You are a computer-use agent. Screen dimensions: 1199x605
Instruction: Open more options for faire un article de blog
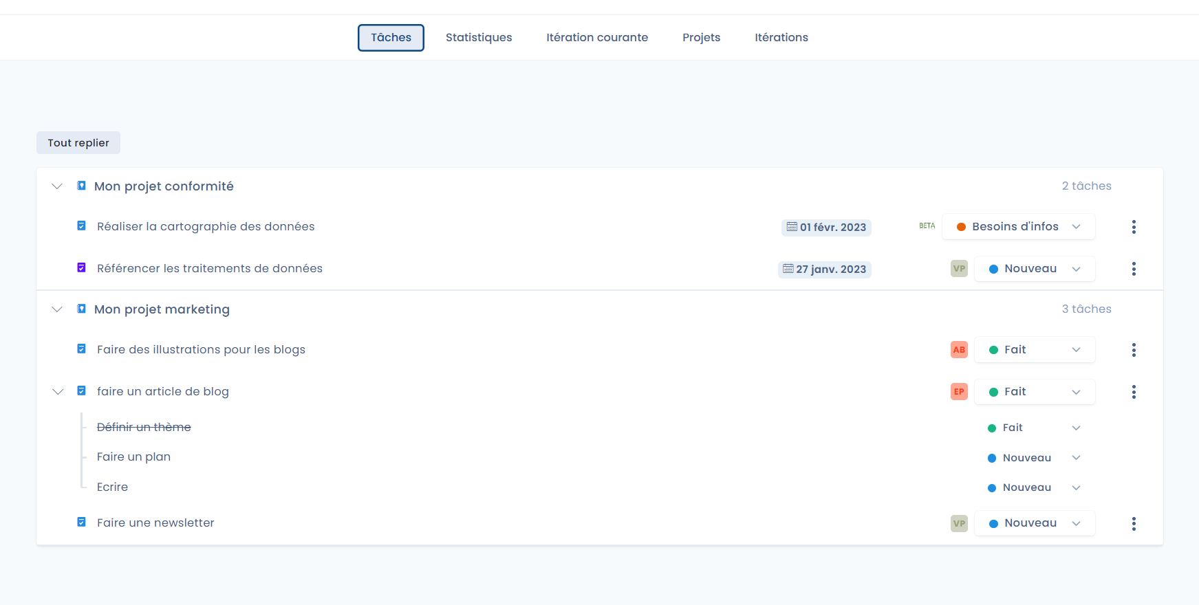click(x=1134, y=392)
